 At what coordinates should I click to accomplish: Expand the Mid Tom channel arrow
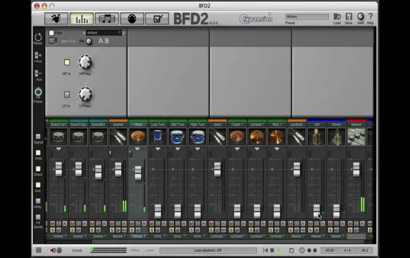coord(177,149)
